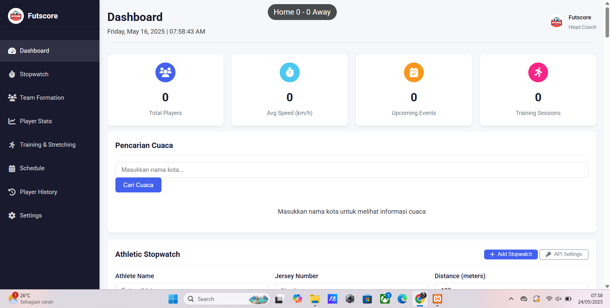Click the Total Players people icon
The width and height of the screenshot is (610, 308).
click(165, 72)
